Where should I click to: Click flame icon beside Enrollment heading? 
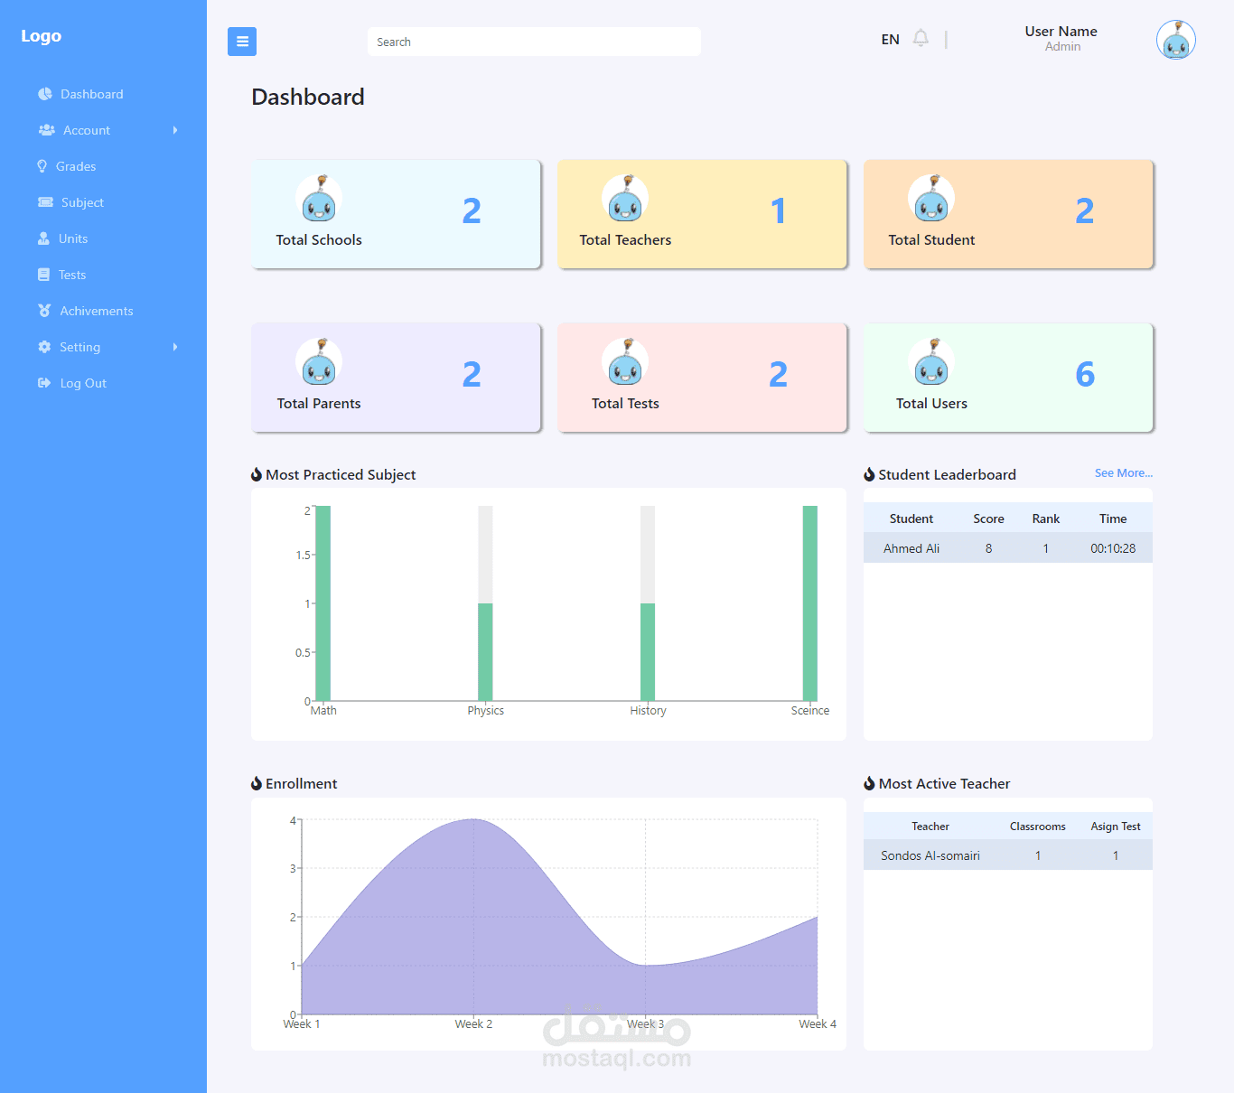coord(257,783)
